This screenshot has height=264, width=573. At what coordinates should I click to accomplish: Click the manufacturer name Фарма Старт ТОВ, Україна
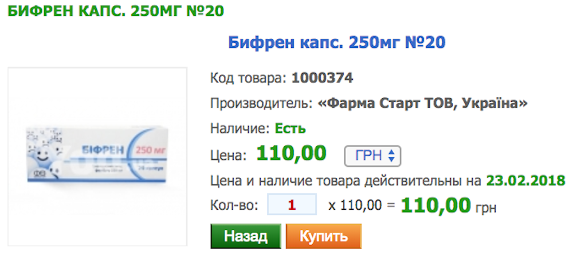pyautogui.click(x=423, y=103)
